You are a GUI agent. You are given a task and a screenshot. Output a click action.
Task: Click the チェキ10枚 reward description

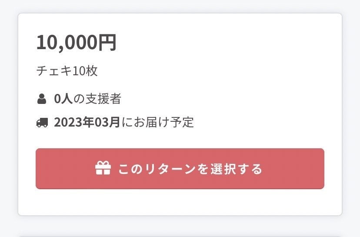(x=67, y=71)
